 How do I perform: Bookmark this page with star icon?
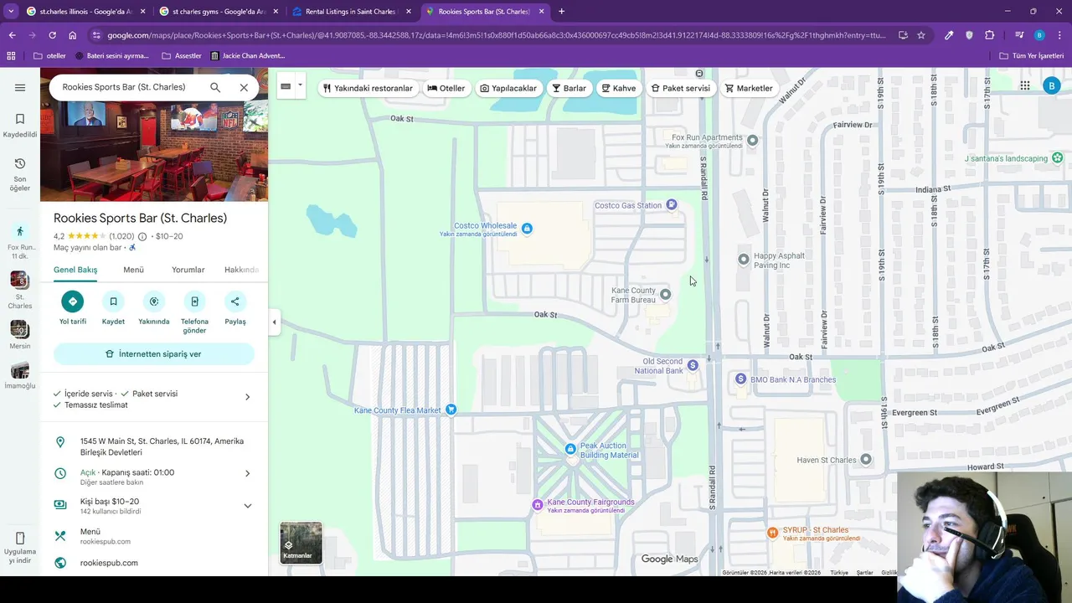[921, 35]
